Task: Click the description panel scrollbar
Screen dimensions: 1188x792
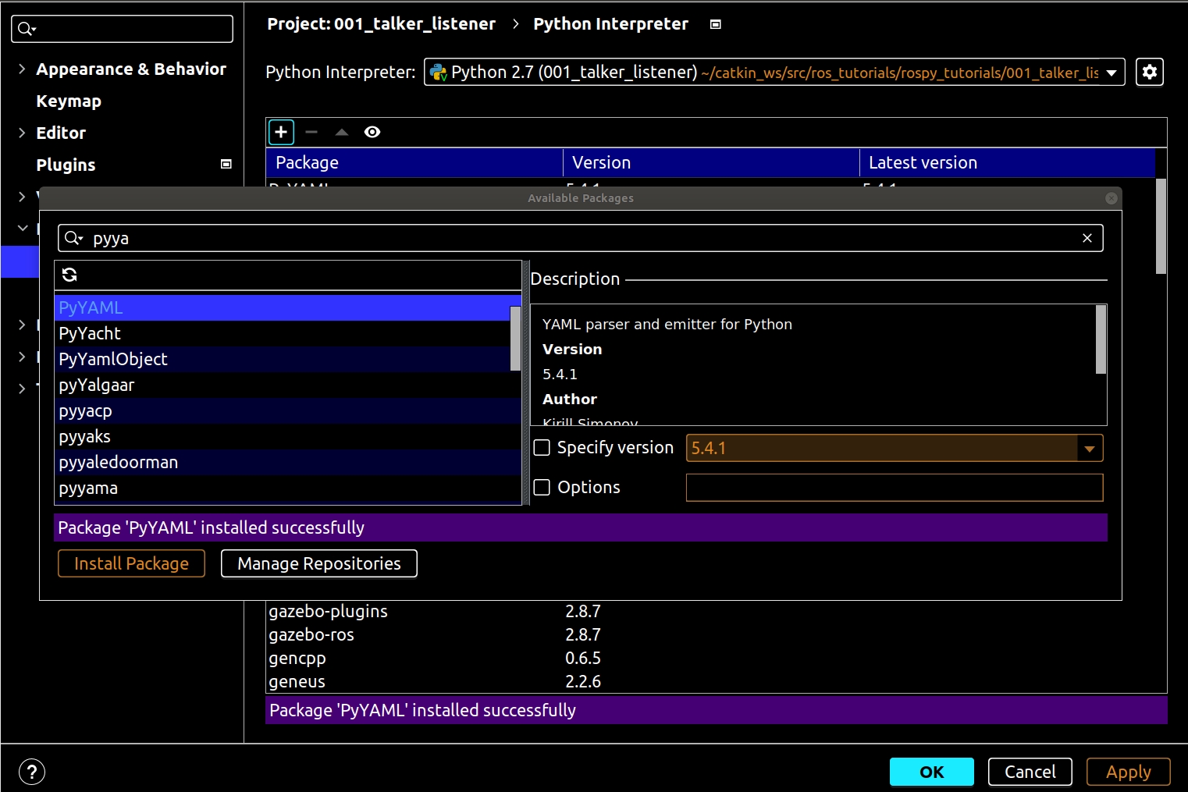Action: [x=1101, y=339]
